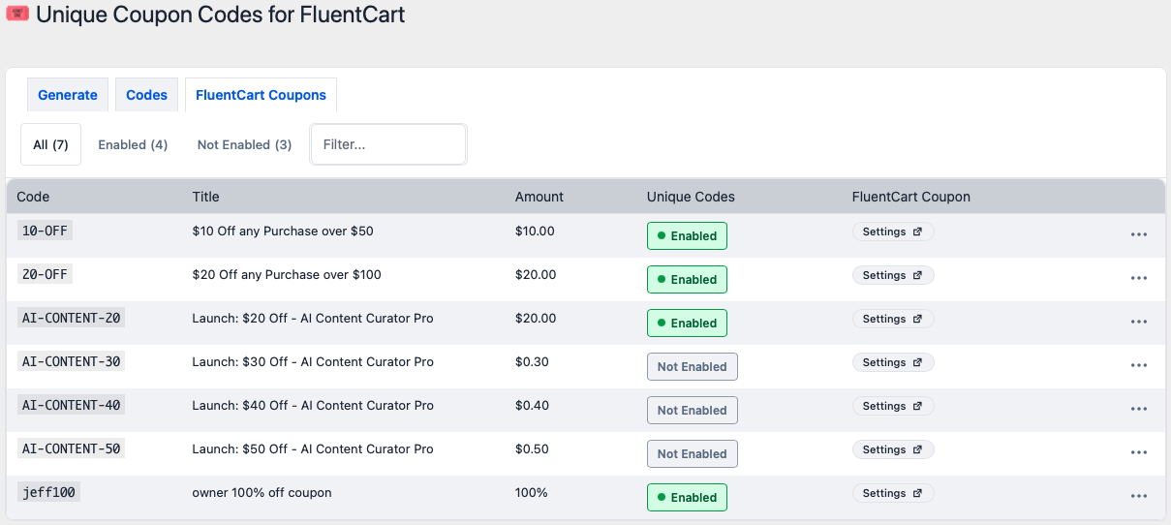Click title 'Launch: $40 Off - AI Content Curator Pro'

[x=313, y=406]
